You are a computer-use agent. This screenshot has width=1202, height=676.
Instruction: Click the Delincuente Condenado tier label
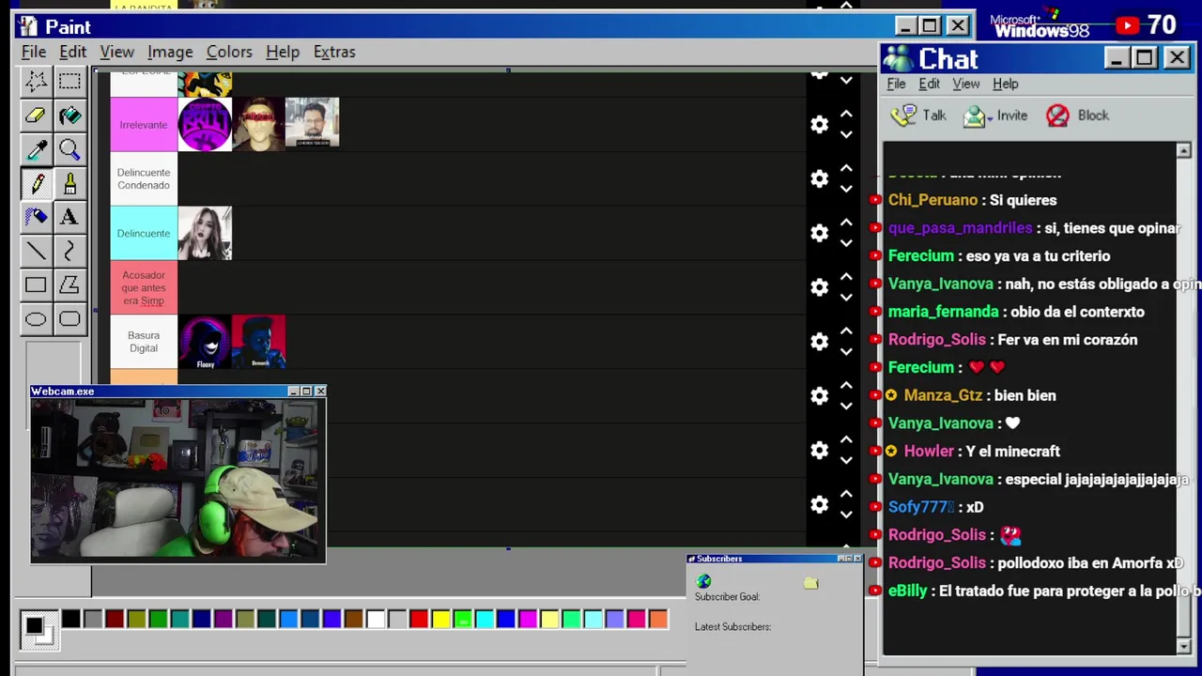(144, 178)
